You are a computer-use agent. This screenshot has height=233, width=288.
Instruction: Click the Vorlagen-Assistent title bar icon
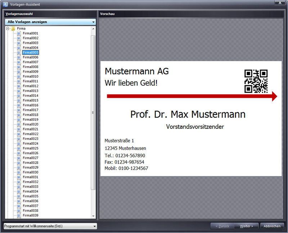[x=5, y=4]
